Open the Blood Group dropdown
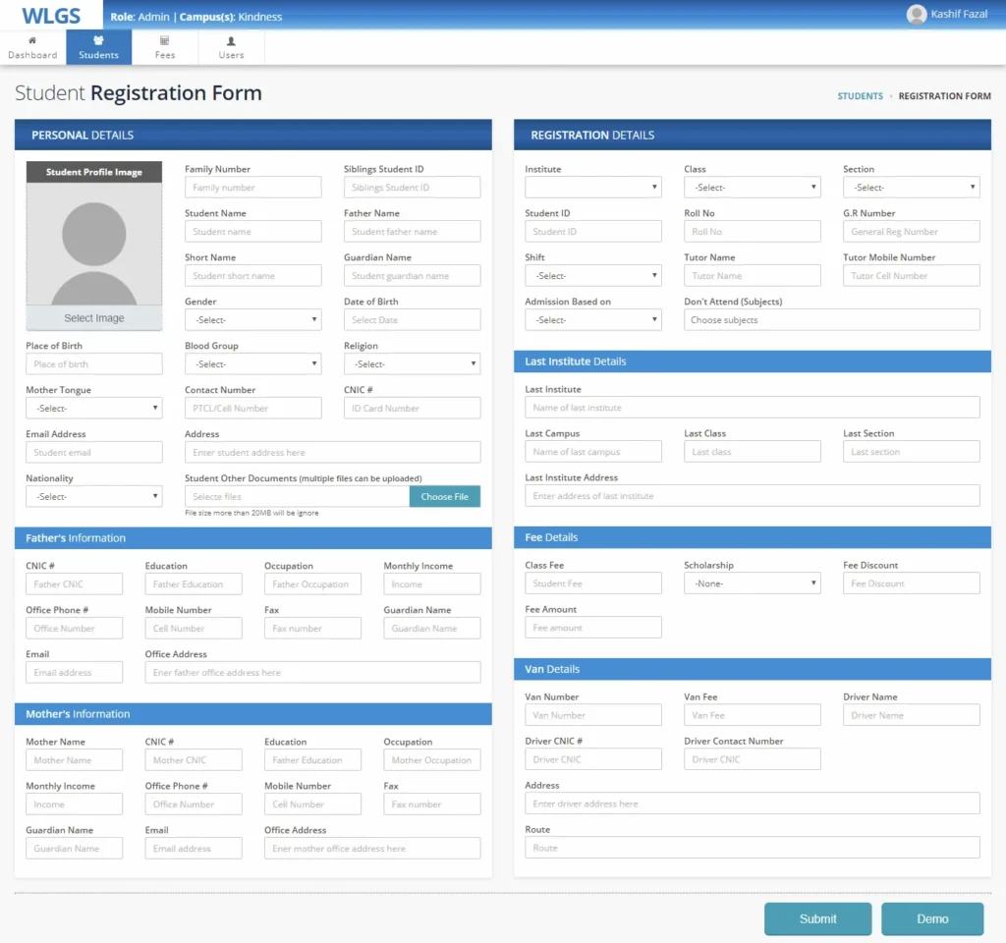 (x=252, y=364)
